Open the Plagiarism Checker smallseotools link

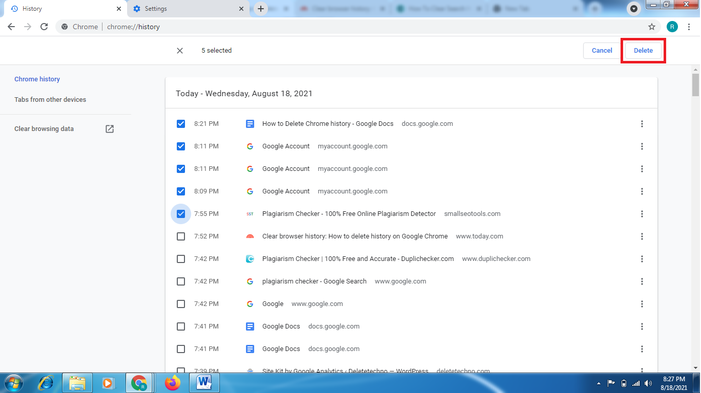[349, 214]
